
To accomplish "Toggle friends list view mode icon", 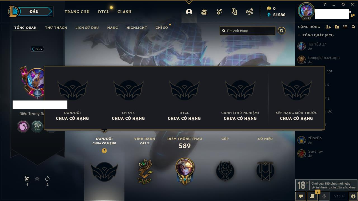I will coord(345,27).
